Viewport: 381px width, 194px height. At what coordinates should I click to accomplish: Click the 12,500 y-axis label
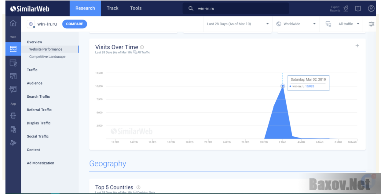(99, 73)
